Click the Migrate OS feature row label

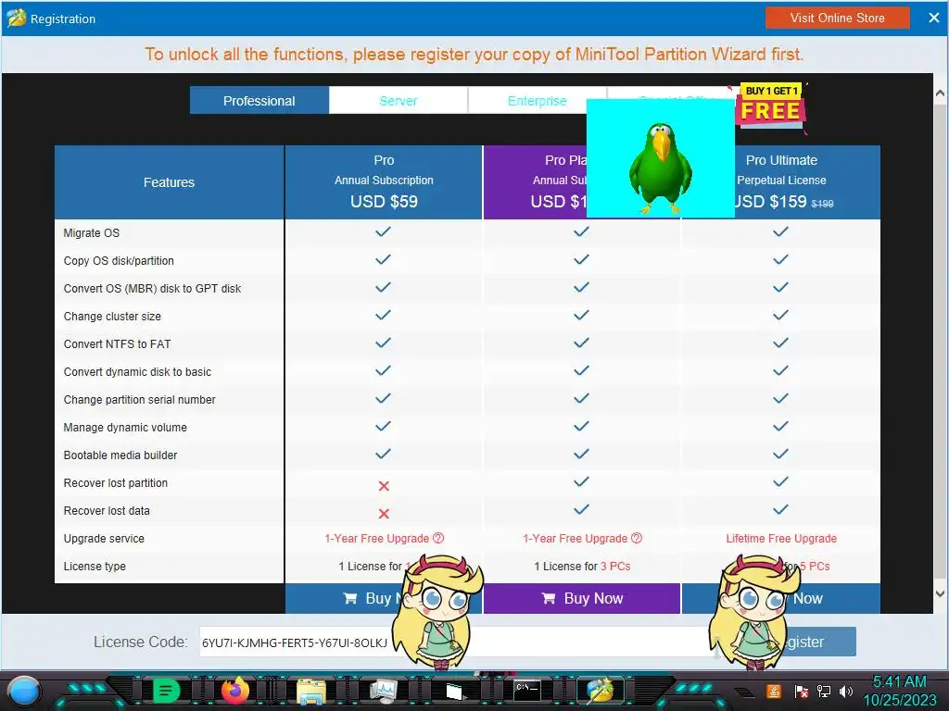pyautogui.click(x=92, y=232)
